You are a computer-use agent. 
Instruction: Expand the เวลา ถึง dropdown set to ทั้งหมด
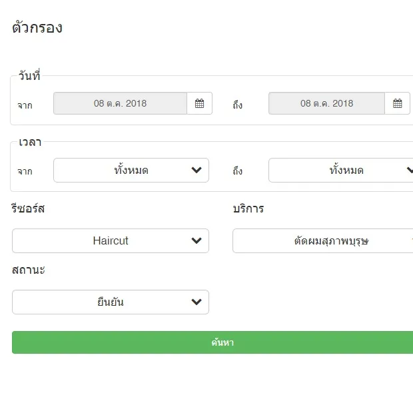pyautogui.click(x=341, y=170)
